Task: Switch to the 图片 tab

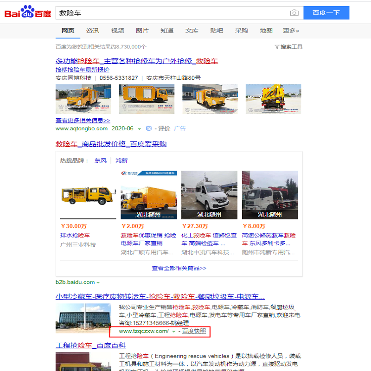Action: 142,31
